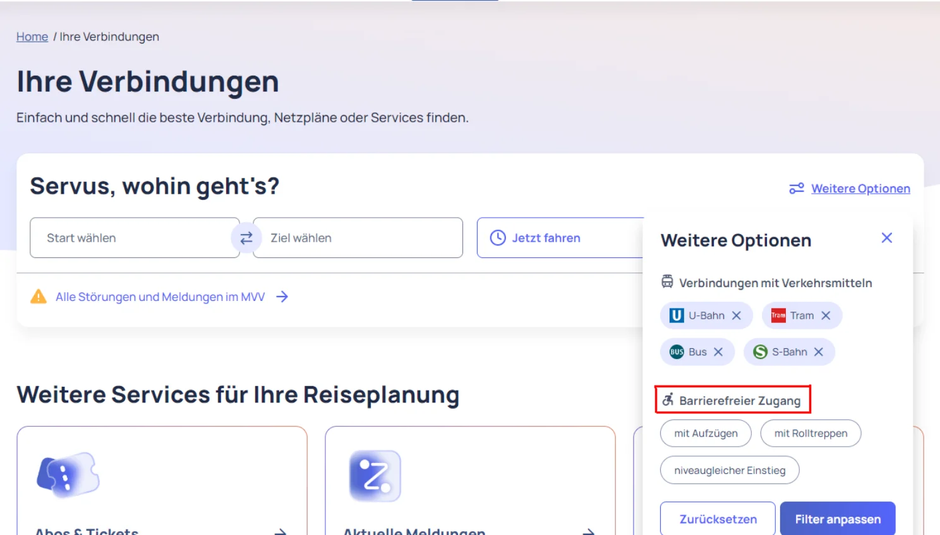
Task: Click Ihre Verbindungen breadcrumb text
Action: (x=109, y=37)
